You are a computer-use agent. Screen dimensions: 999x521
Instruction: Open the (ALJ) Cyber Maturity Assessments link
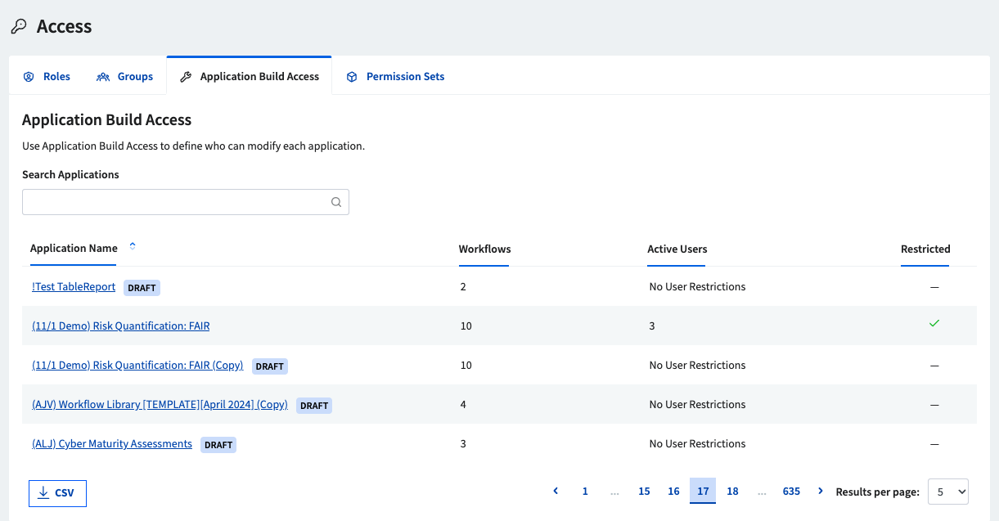pyautogui.click(x=112, y=444)
